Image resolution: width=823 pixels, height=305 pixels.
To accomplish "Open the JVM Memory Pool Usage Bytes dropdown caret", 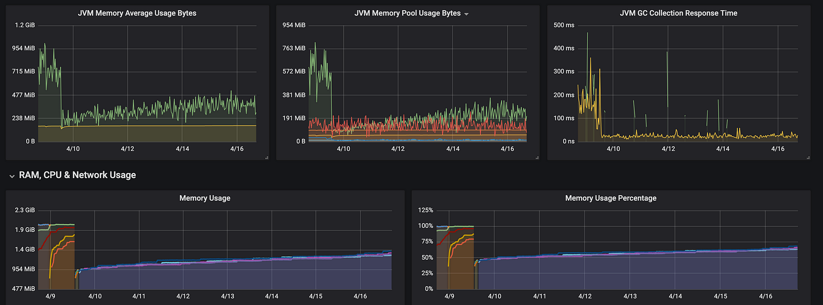I will 467,14.
